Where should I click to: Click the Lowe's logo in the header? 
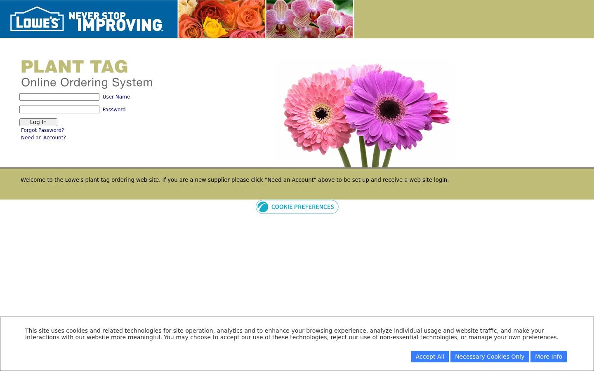(37, 19)
